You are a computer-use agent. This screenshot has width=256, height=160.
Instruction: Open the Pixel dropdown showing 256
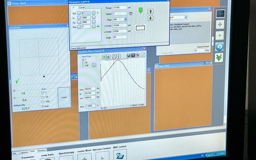coord(125,20)
